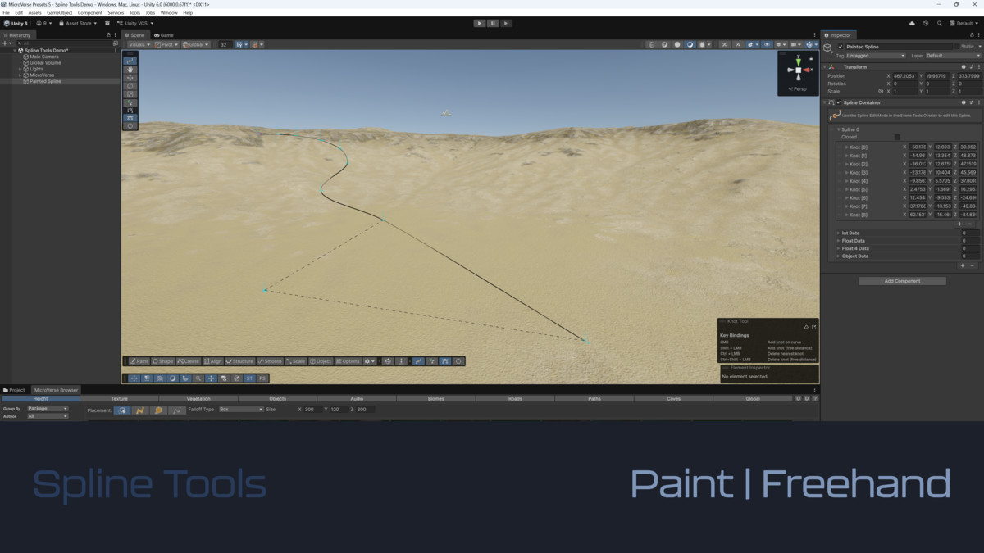Select the Scale tool in spline toolbar

point(295,361)
